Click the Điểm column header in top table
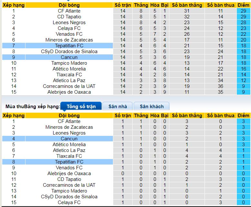 tap(243, 5)
